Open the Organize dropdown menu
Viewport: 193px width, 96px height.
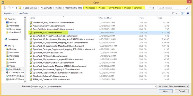pyautogui.click(x=9, y=13)
